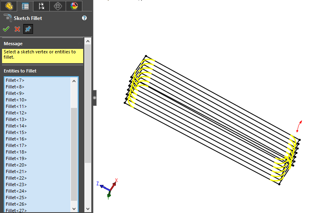This screenshot has height=213, width=316.
Task: Click the entities list scrollbar thumb
Action: coord(74,154)
